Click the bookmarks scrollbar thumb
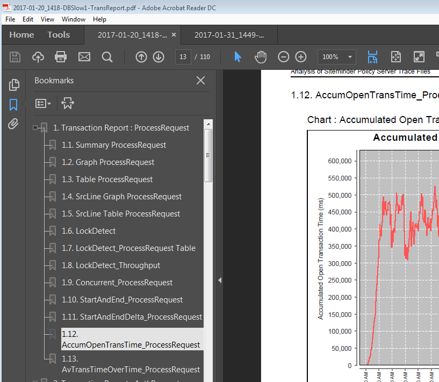The width and height of the screenshot is (439, 382). point(208,155)
